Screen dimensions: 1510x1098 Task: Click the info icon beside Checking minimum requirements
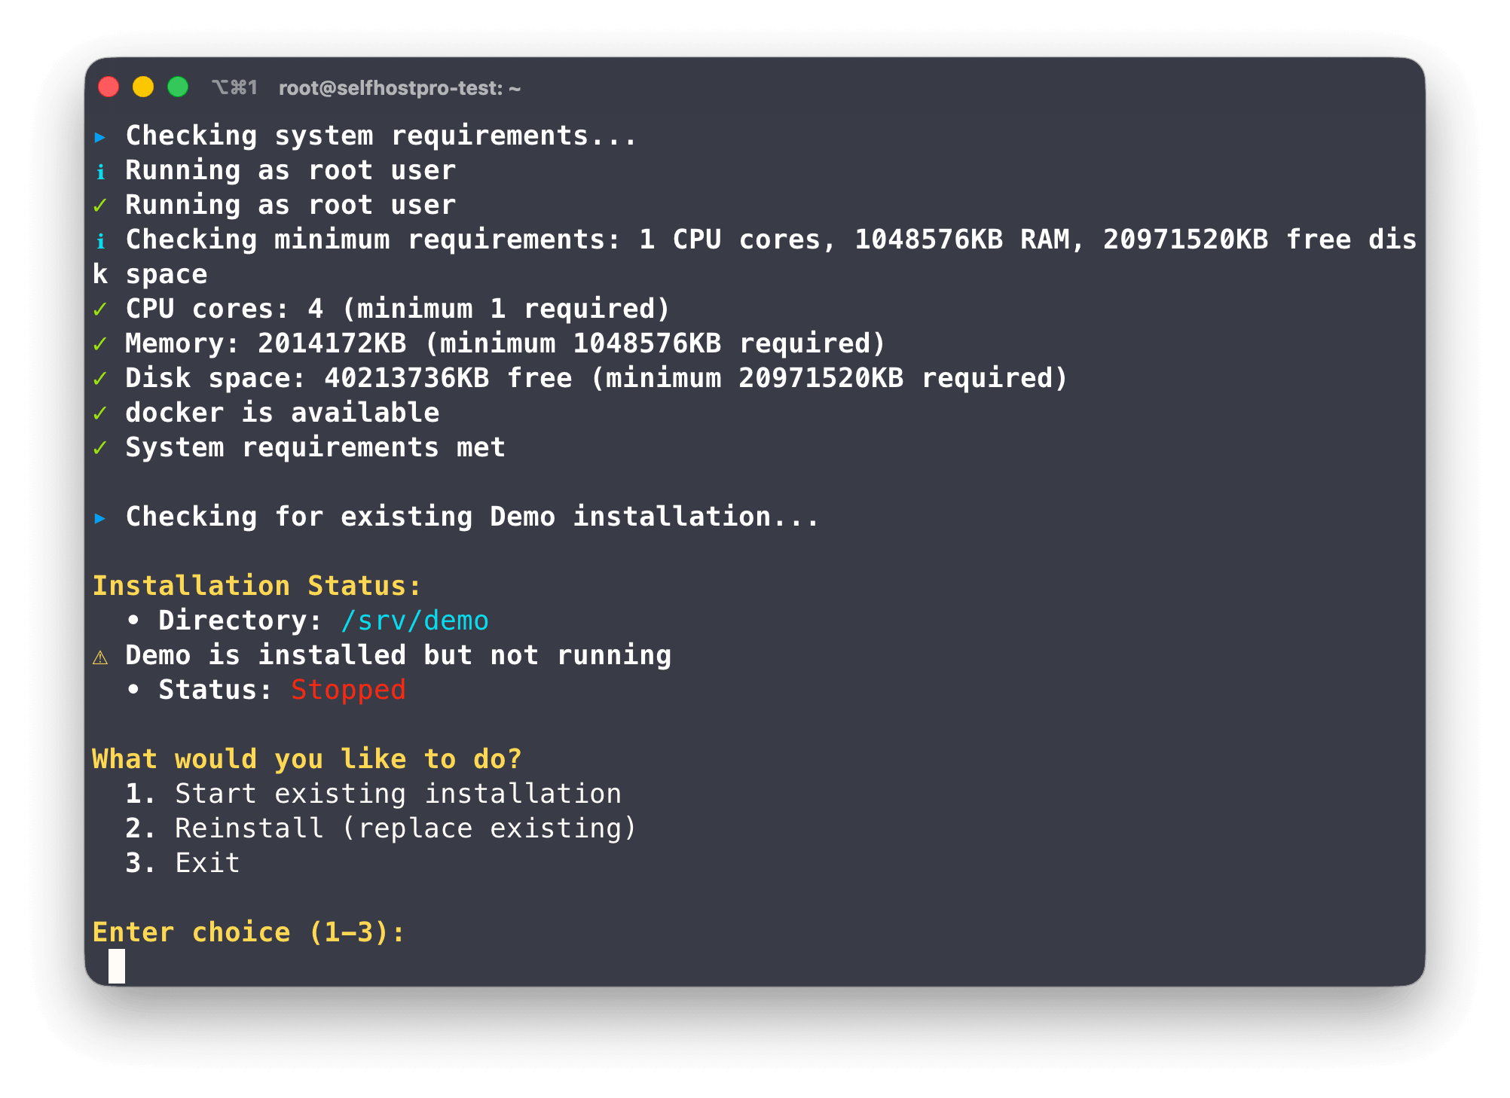[102, 239]
